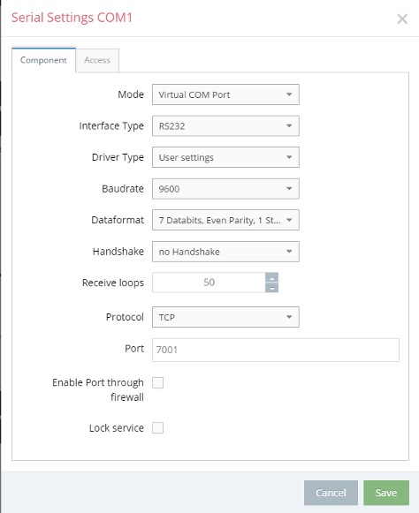Image resolution: width=419 pixels, height=513 pixels.
Task: Click the Serial Settings COM1 title
Action: pos(72,18)
